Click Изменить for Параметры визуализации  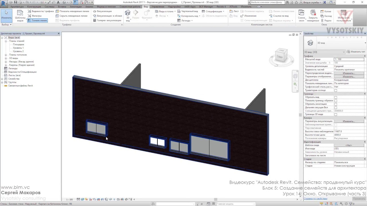pos(349,121)
